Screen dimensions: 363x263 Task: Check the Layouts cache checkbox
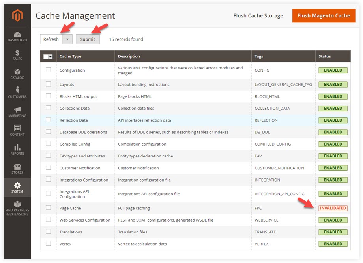click(x=49, y=84)
